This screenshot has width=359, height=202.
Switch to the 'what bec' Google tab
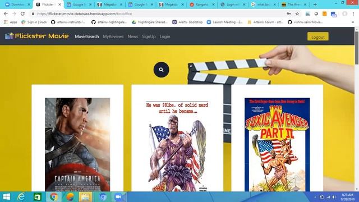point(263,4)
